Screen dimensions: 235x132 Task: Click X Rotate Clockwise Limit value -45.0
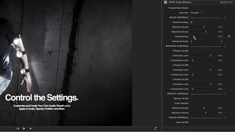(x=220, y=56)
